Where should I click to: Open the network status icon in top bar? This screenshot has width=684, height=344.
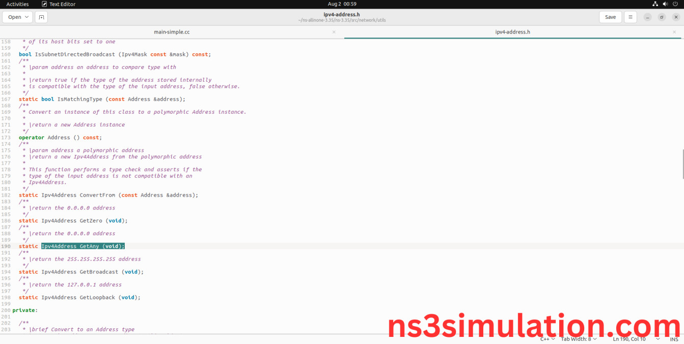coord(655,4)
